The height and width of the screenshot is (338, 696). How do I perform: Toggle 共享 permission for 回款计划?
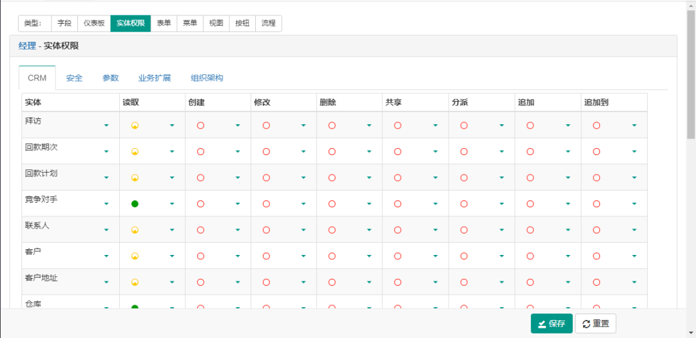point(398,178)
